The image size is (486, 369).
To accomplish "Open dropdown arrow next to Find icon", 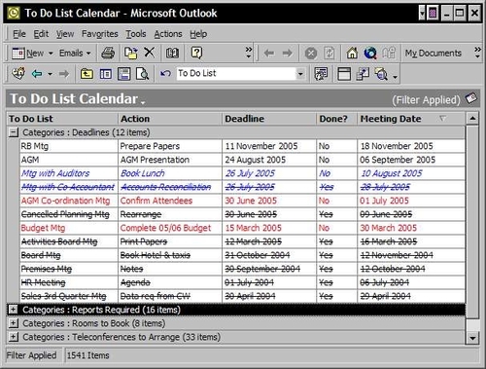I will [x=395, y=77].
